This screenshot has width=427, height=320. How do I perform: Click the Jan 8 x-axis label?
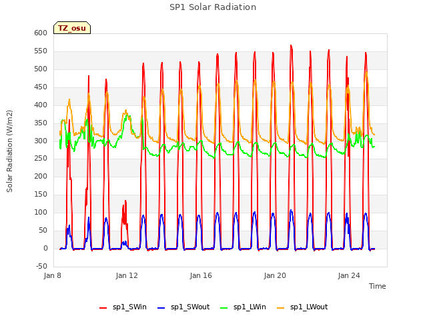click(53, 275)
